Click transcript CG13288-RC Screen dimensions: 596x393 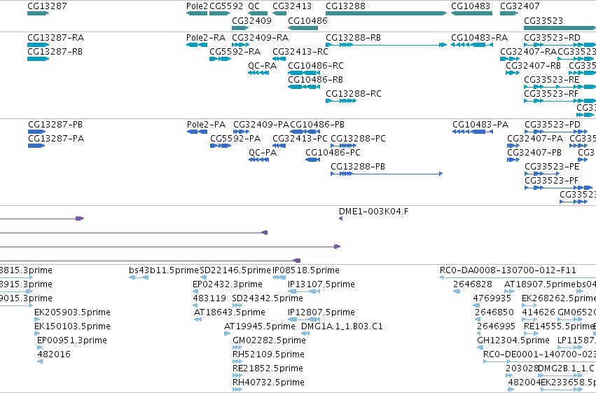[x=354, y=94]
